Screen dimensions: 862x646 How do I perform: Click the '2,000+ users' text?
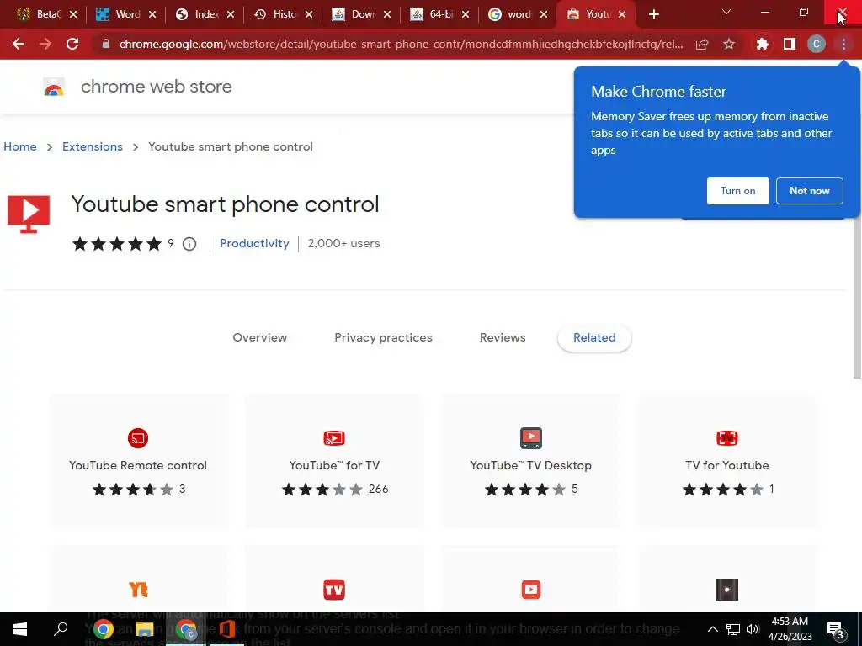(343, 243)
